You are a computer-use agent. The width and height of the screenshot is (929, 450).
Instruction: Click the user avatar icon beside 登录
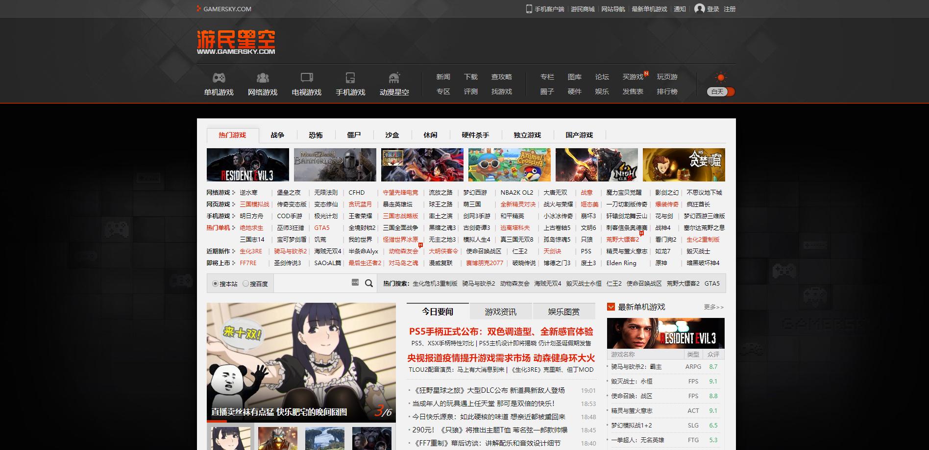click(700, 9)
